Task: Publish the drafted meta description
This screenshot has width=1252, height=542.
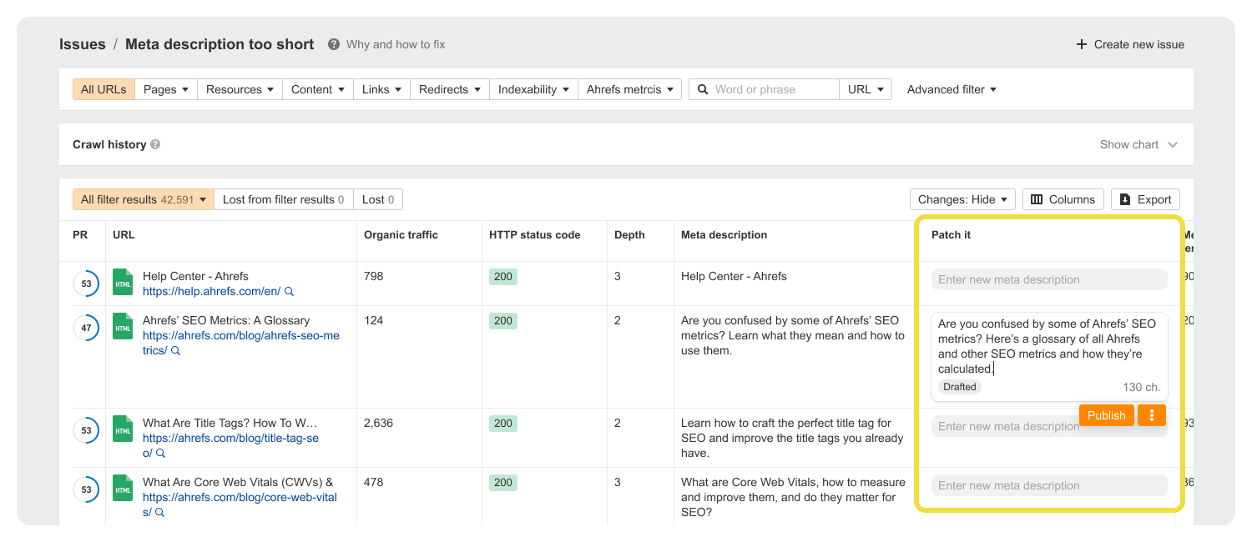Action: pos(1106,414)
